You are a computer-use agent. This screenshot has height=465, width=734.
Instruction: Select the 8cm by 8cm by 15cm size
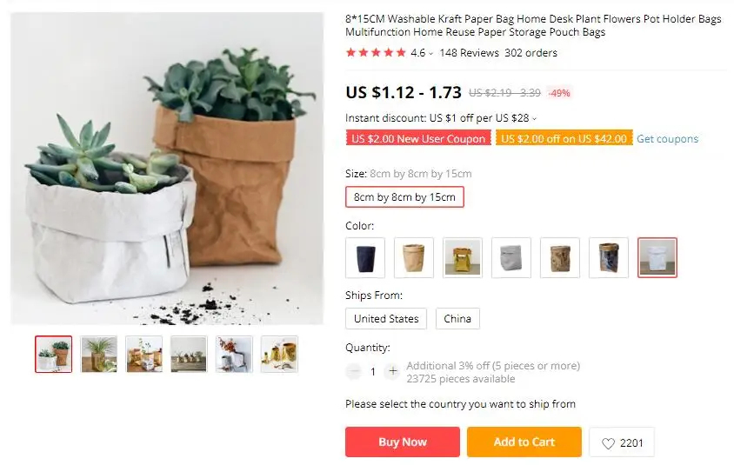[x=404, y=197]
